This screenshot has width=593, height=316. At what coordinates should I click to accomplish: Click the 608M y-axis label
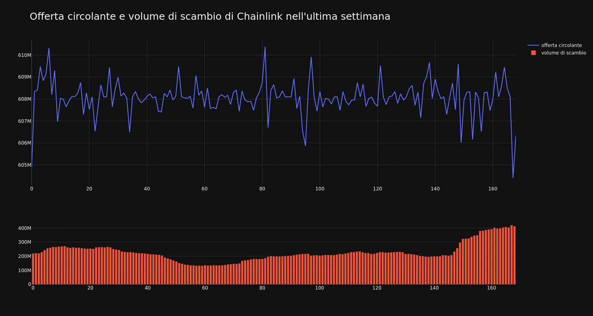coord(25,99)
